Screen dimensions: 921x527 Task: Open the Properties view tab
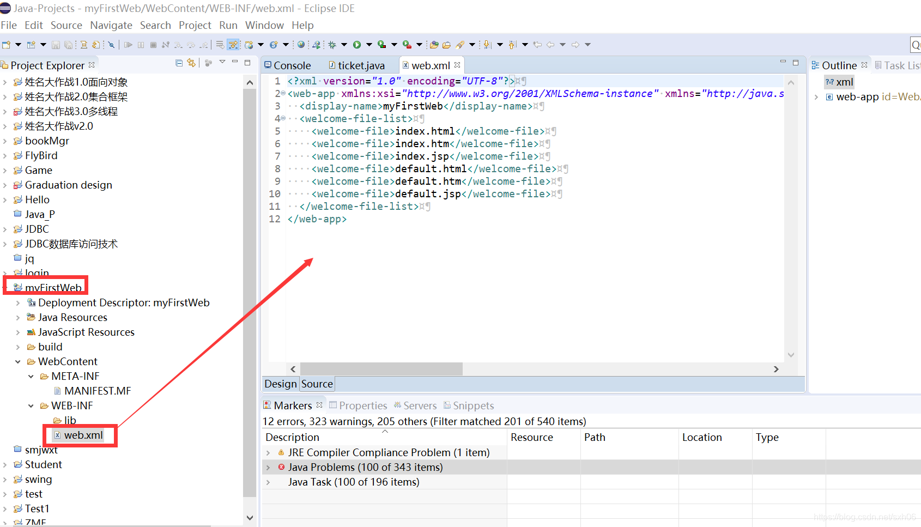pos(358,405)
